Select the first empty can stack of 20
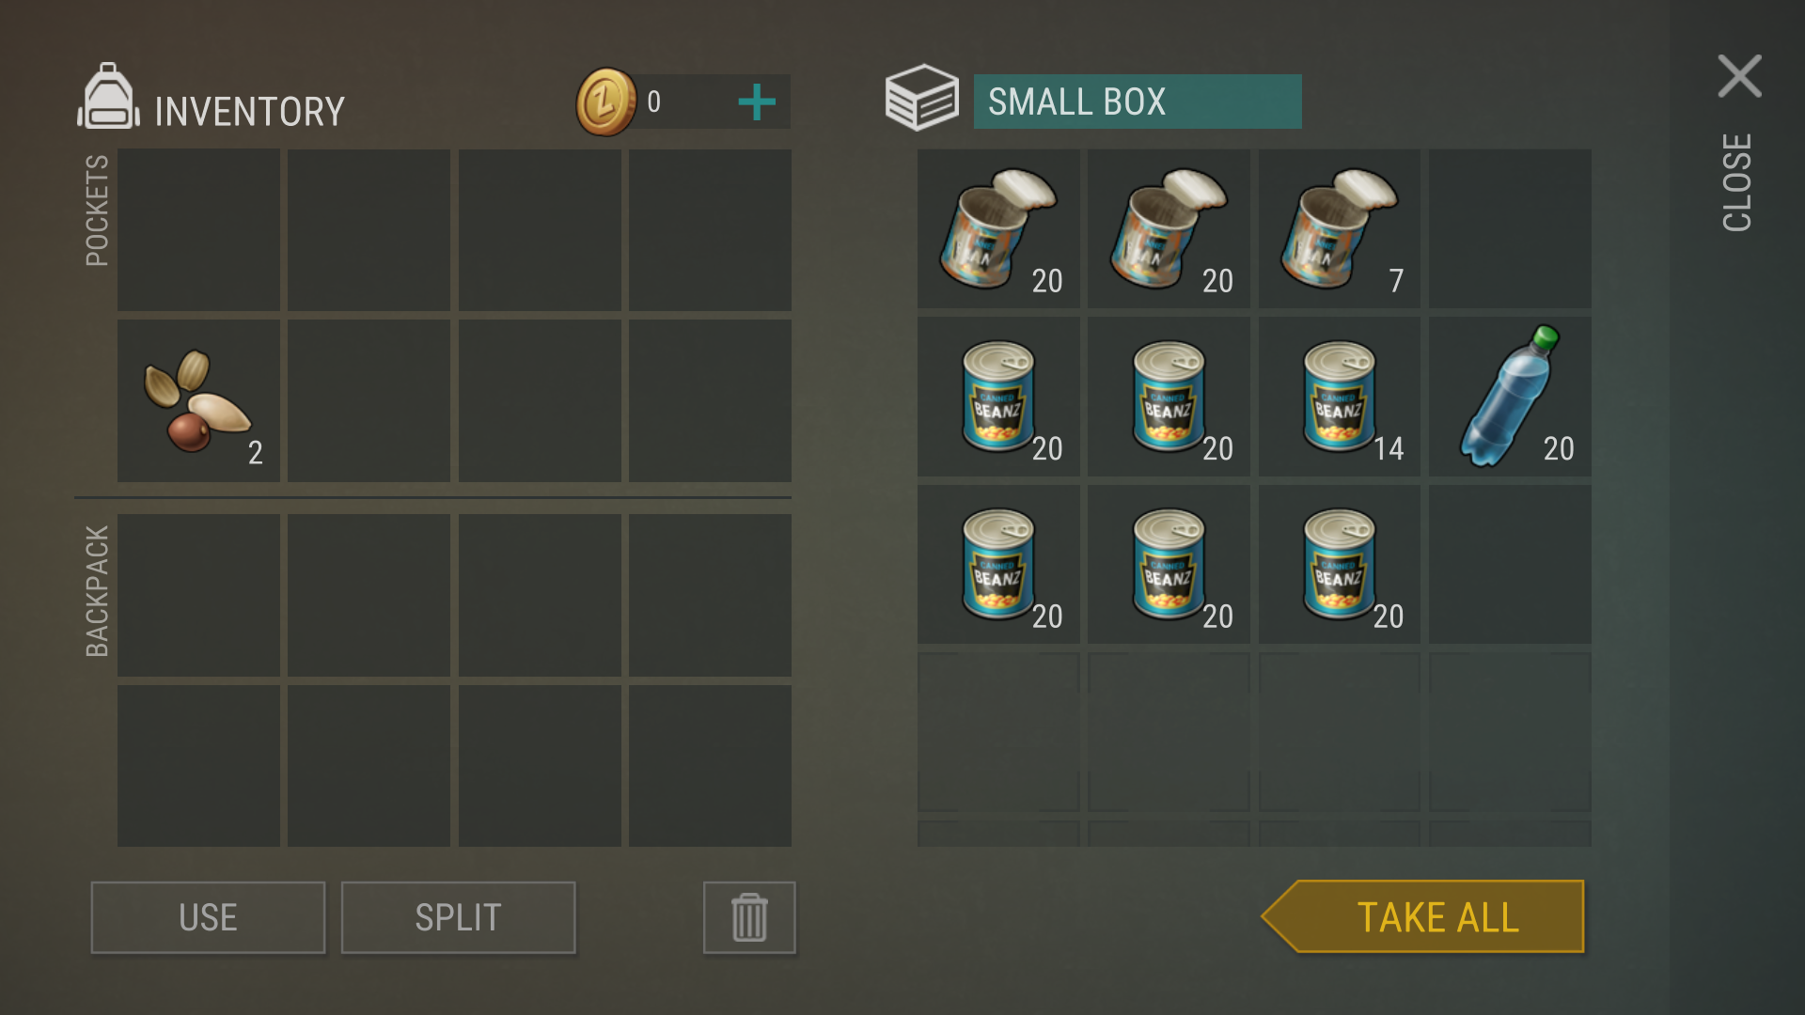Screen dimensions: 1805x1015 pyautogui.click(x=998, y=228)
